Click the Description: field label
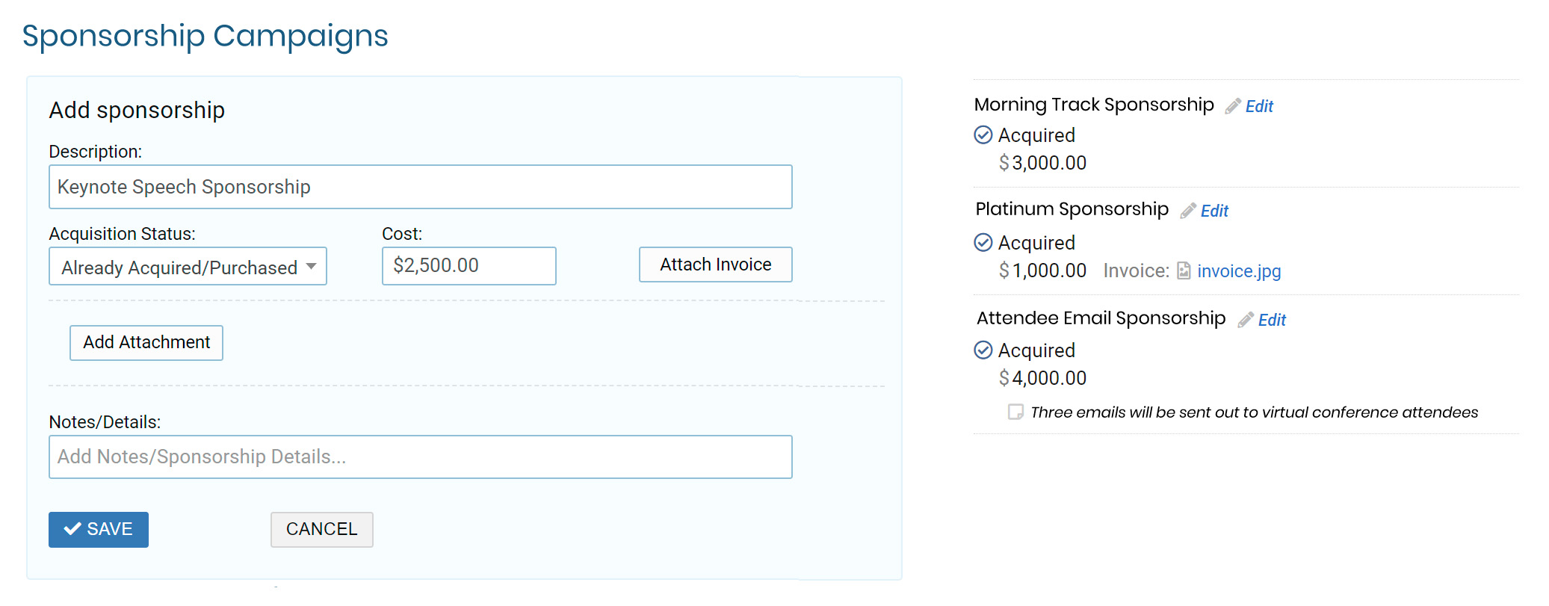The height and width of the screenshot is (606, 1549). pyautogui.click(x=96, y=152)
